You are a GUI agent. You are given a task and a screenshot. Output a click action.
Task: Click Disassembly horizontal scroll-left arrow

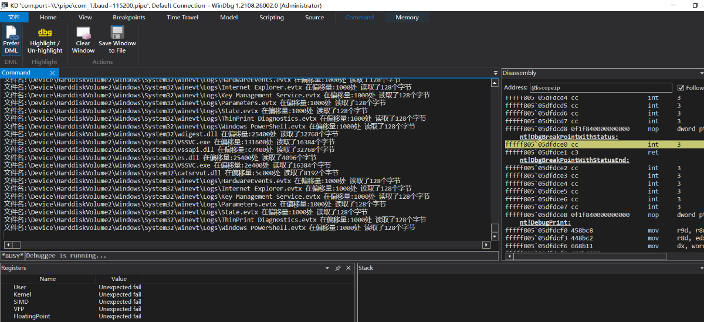(x=509, y=256)
